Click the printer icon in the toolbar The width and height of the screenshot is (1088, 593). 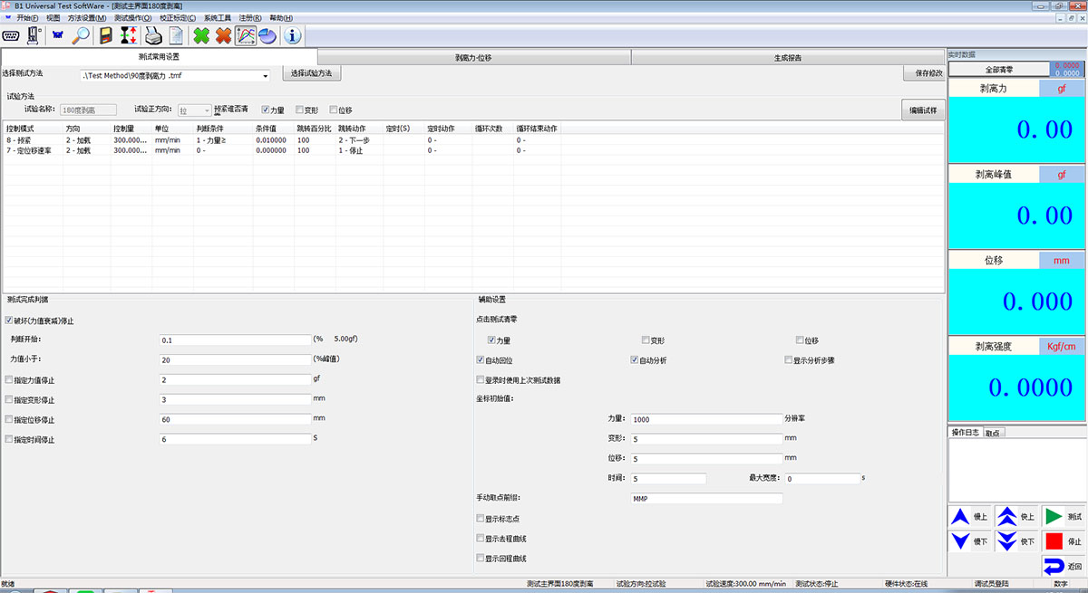pyautogui.click(x=154, y=36)
